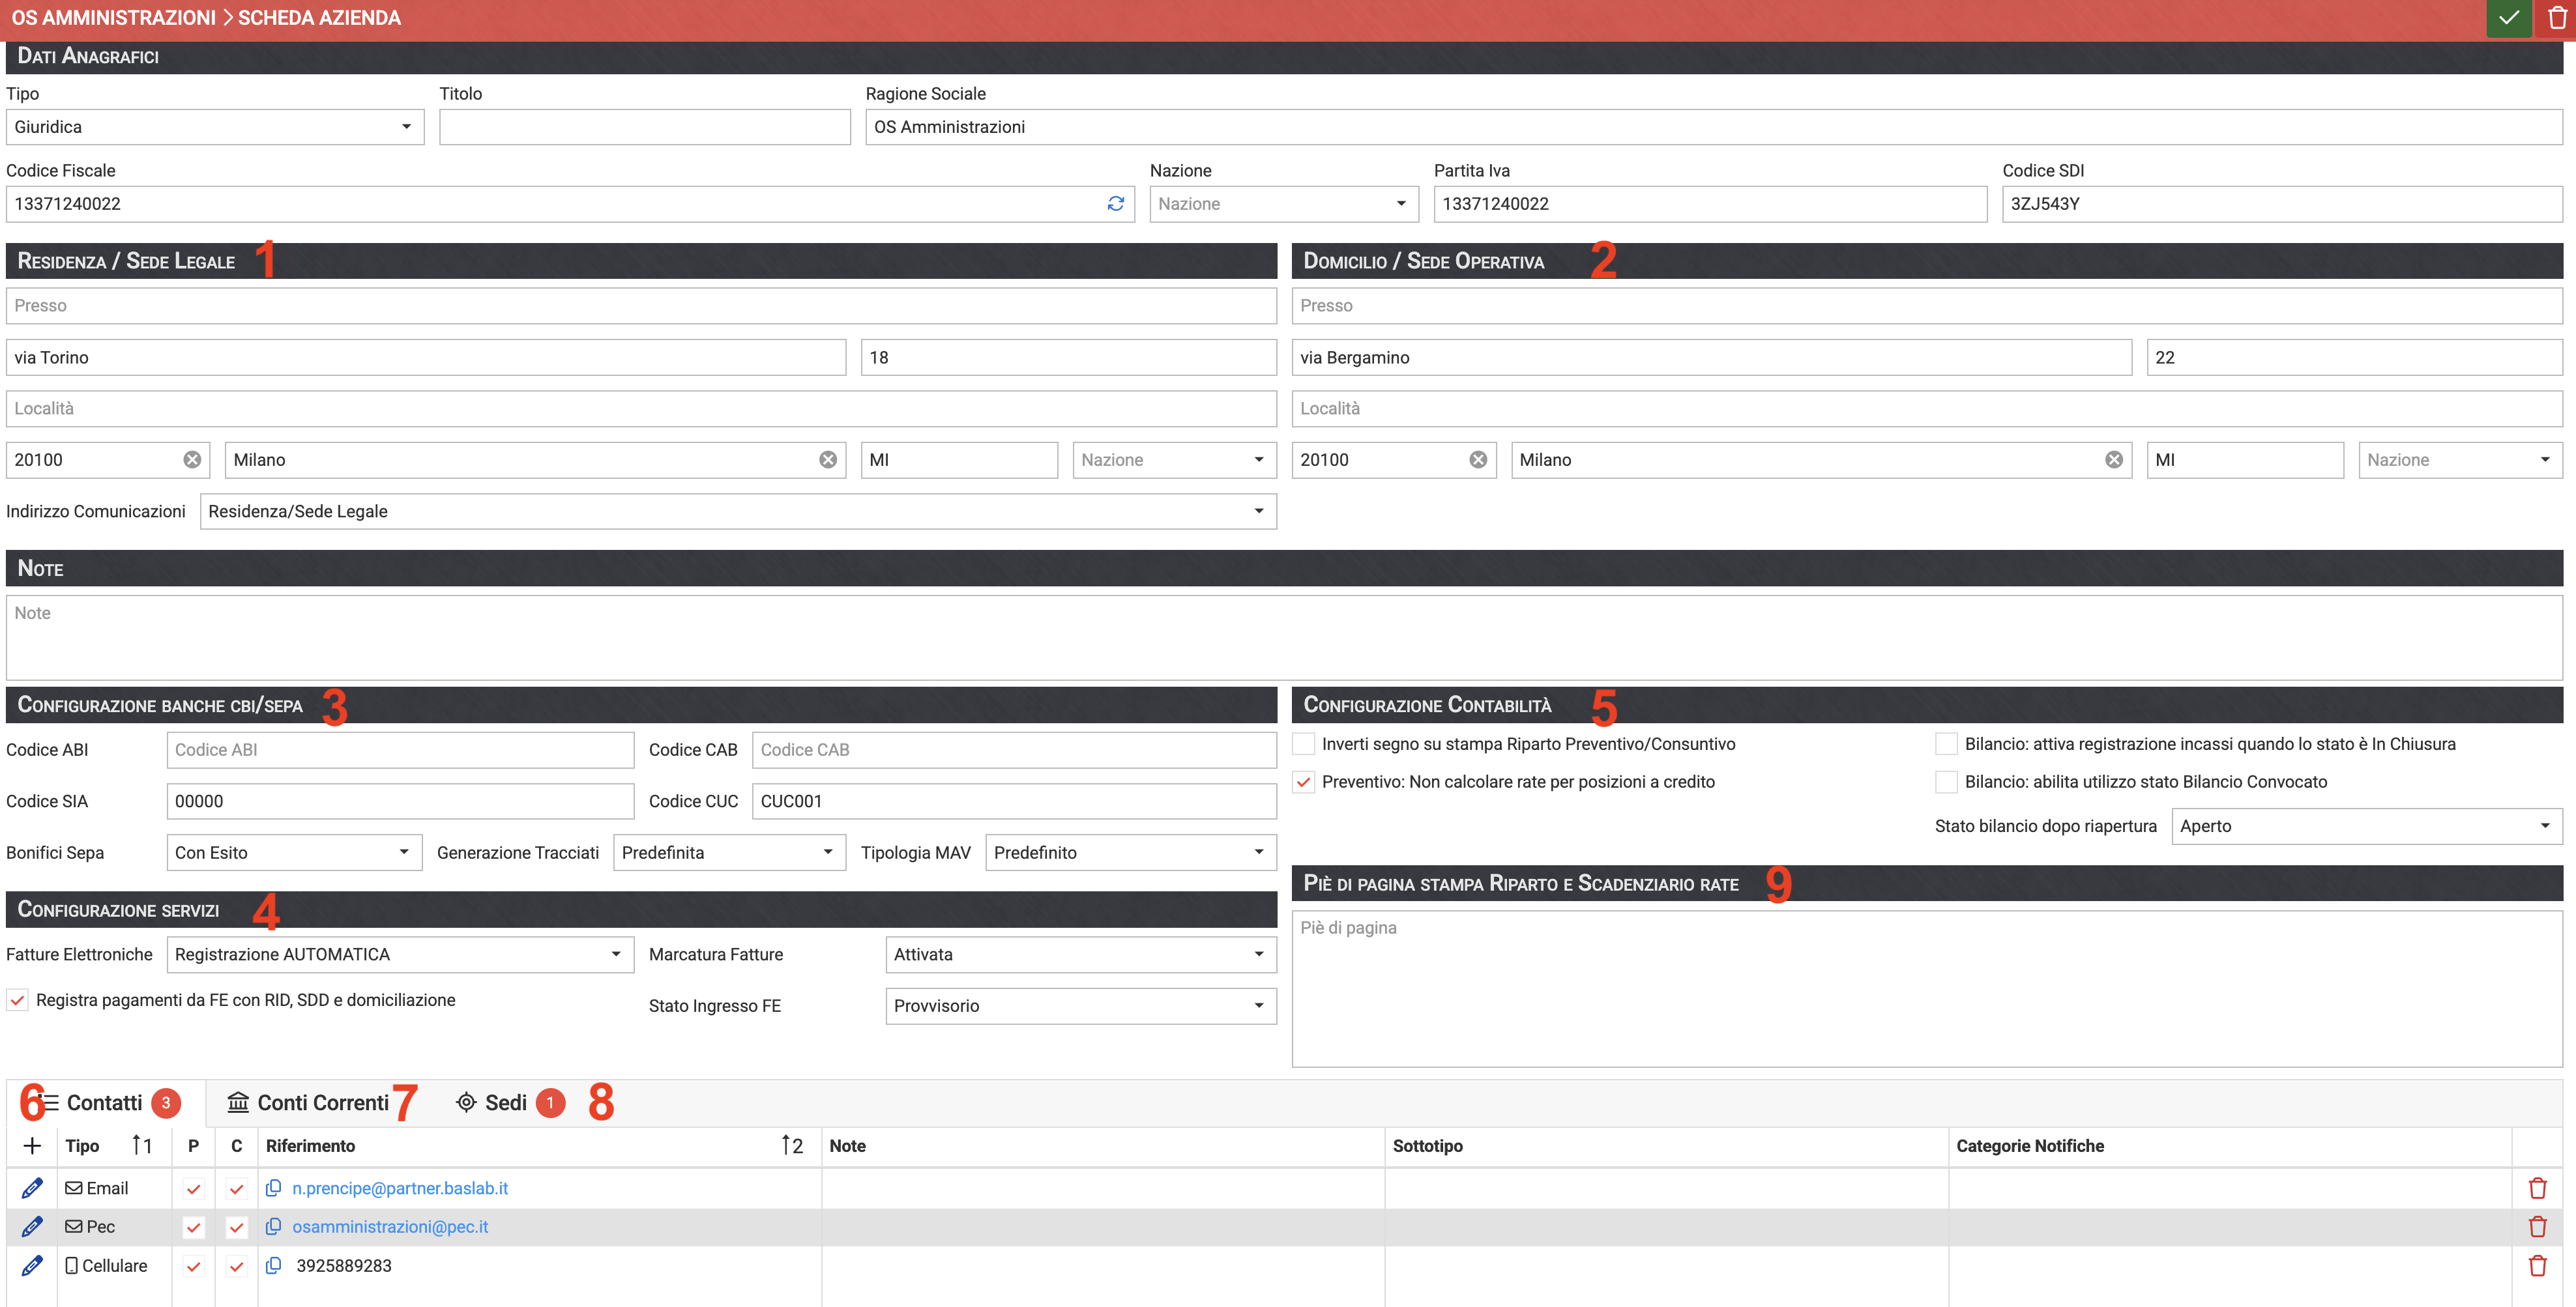Enable Inverti segno su stampa Riparto checkbox
The image size is (2576, 1307).
click(x=1304, y=745)
